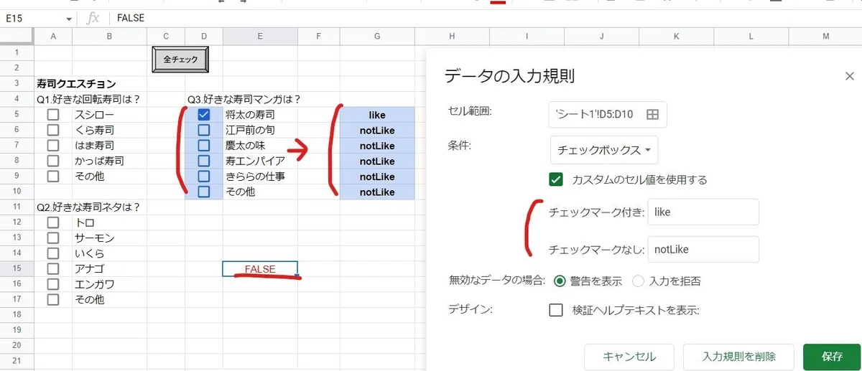
Task: Select the 将太の寿司 text cell
Action: click(260, 115)
